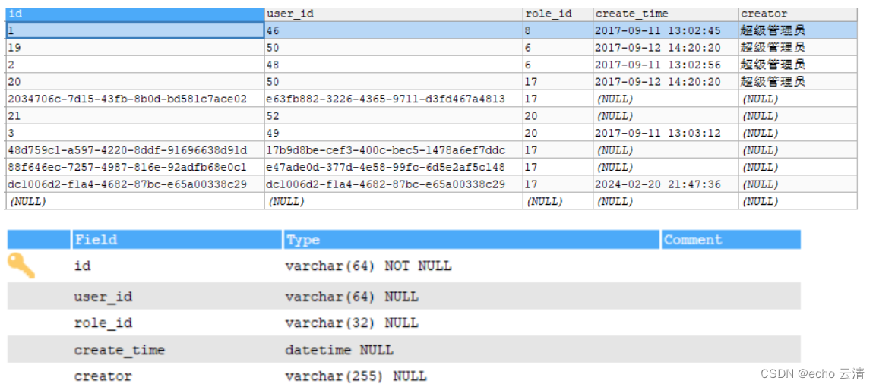The image size is (876, 387).
Task: Select the user_id cell containing 46
Action: 394,30
